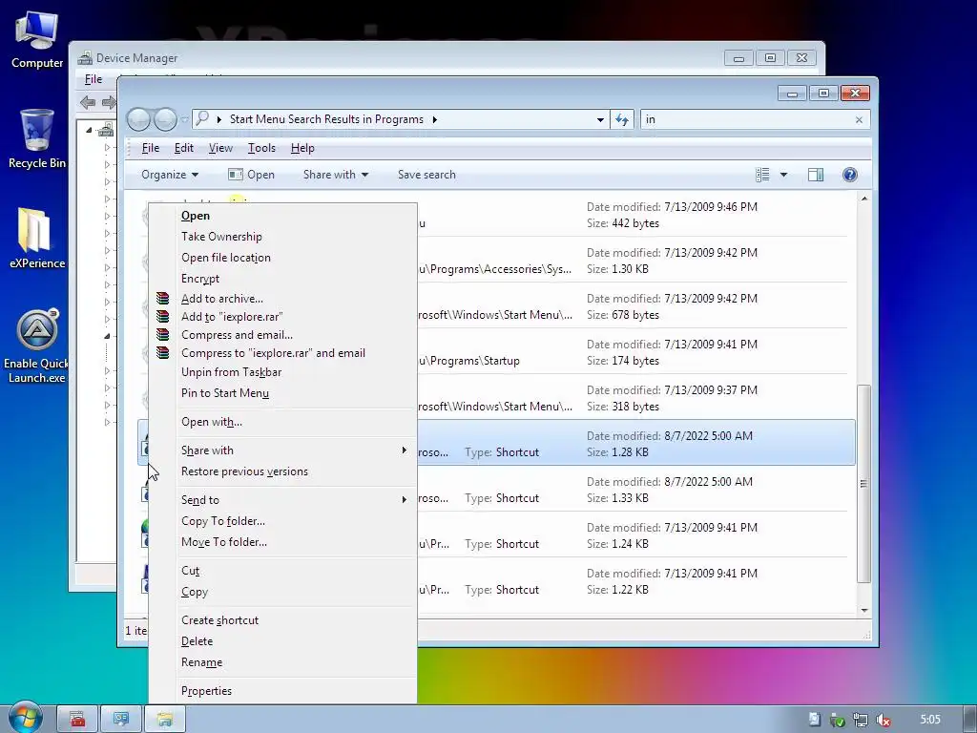This screenshot has height=733, width=977.
Task: Expand arrow after Start Menu Search Results
Action: click(434, 119)
